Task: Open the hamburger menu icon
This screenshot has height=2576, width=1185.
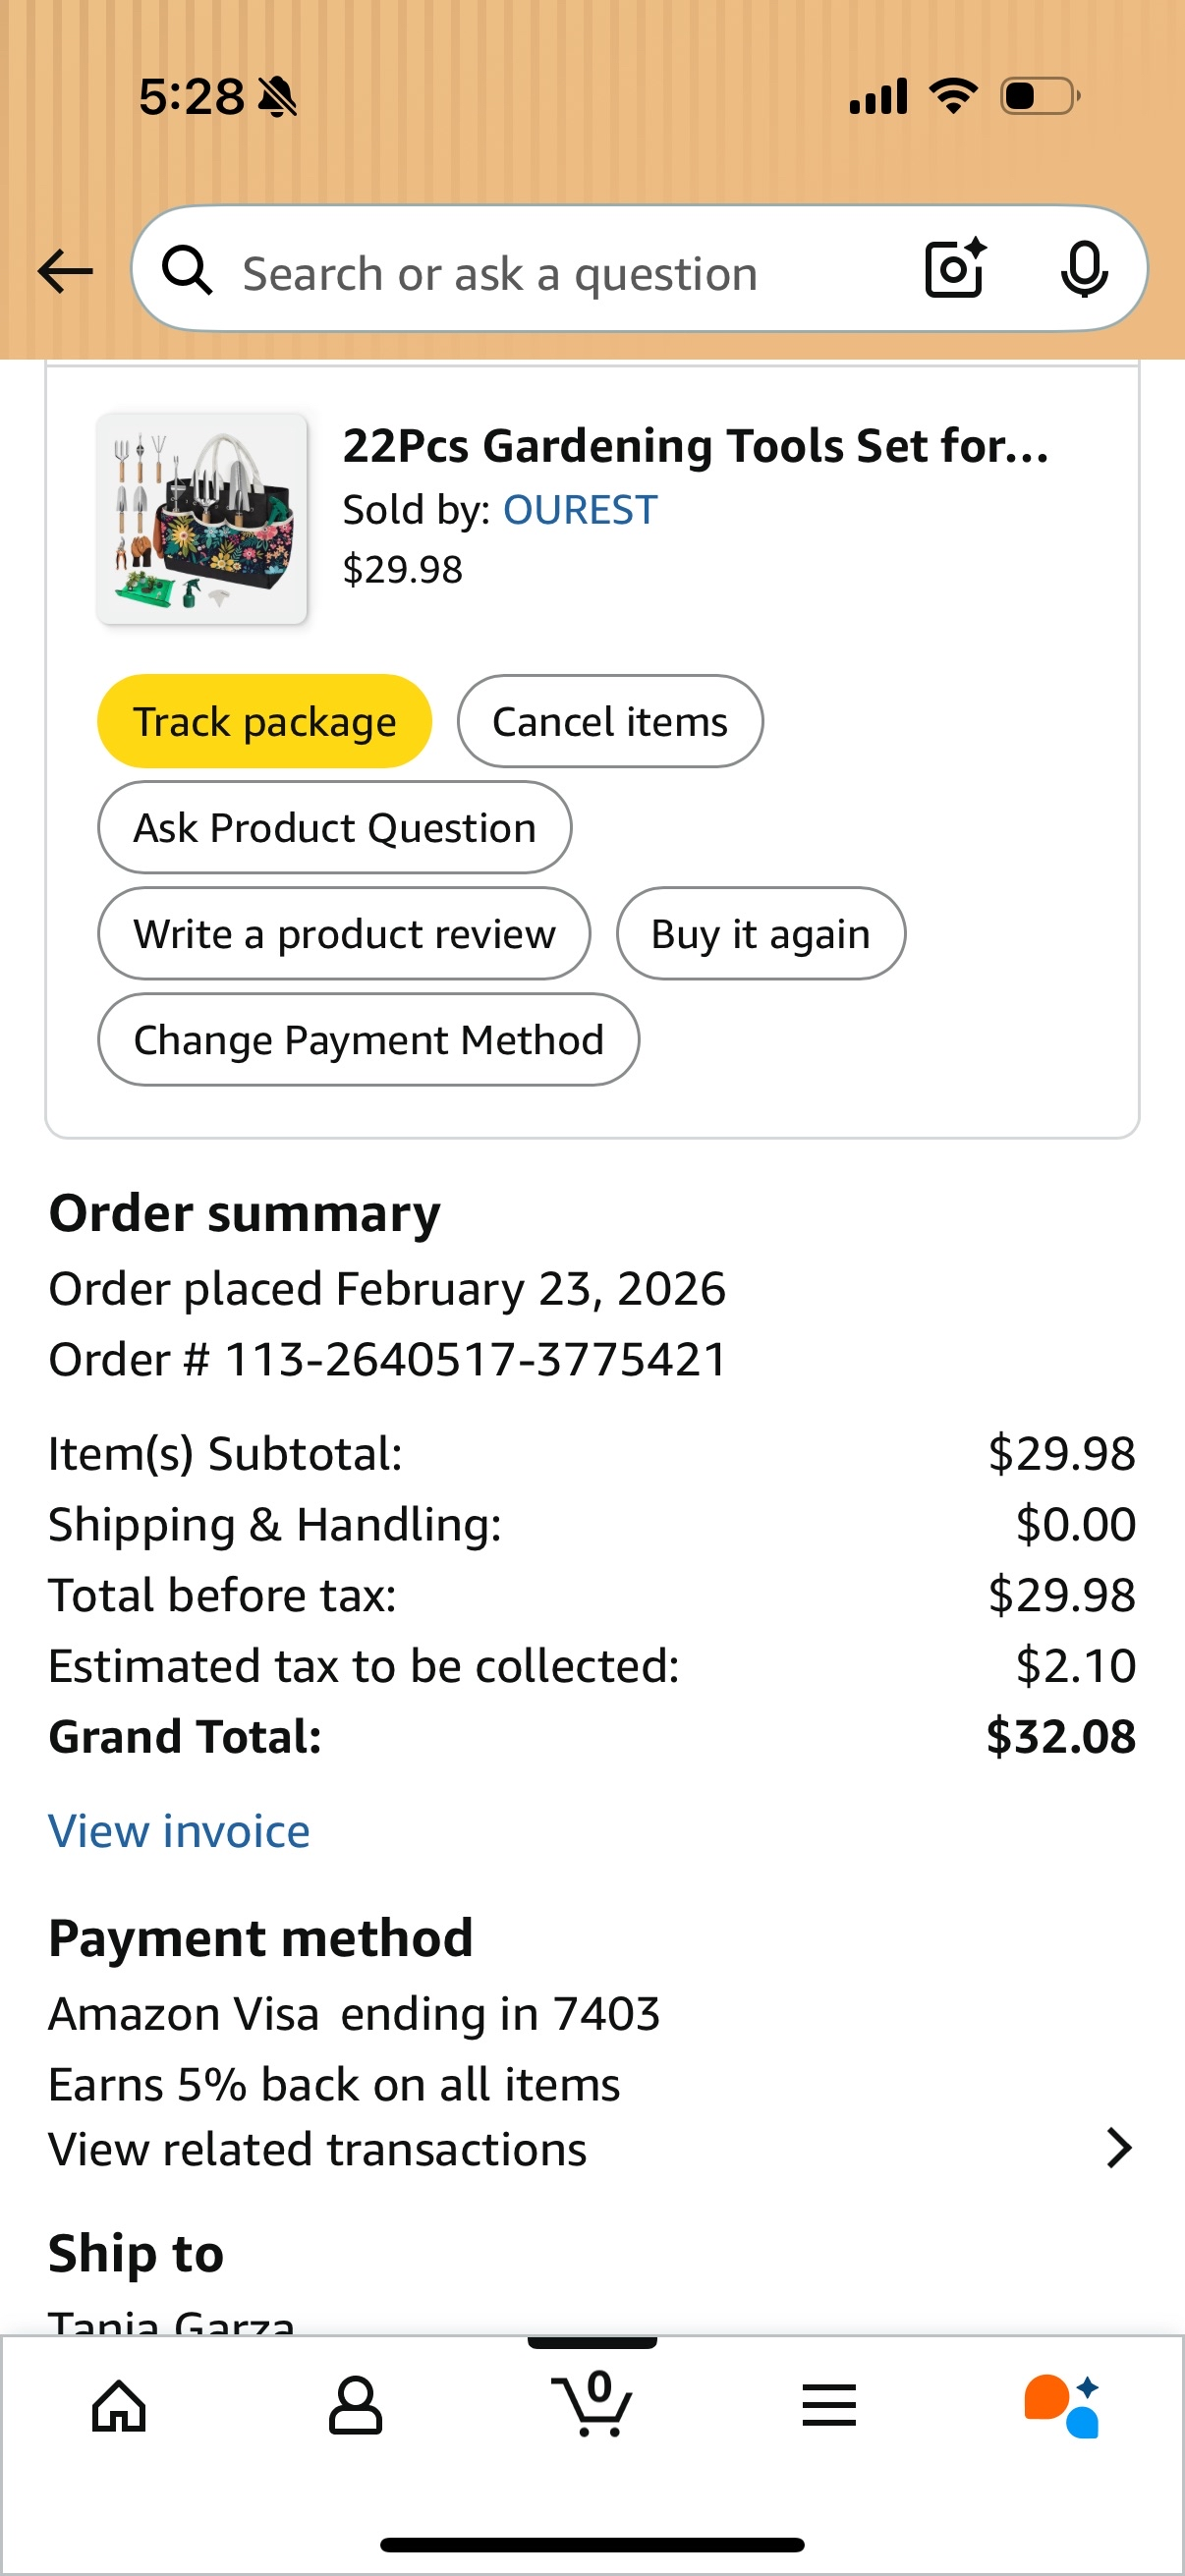Action: click(829, 2405)
